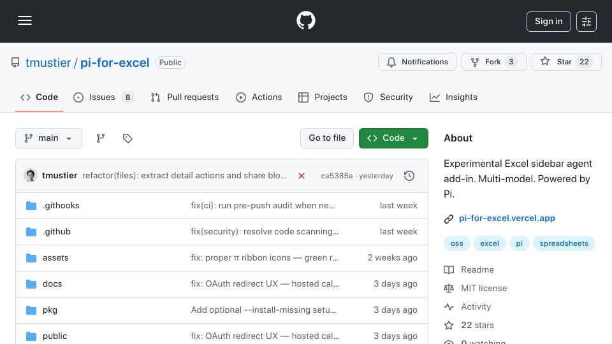Image resolution: width=612 pixels, height=344 pixels.
Task: Select the excel topic tag
Action: [490, 243]
